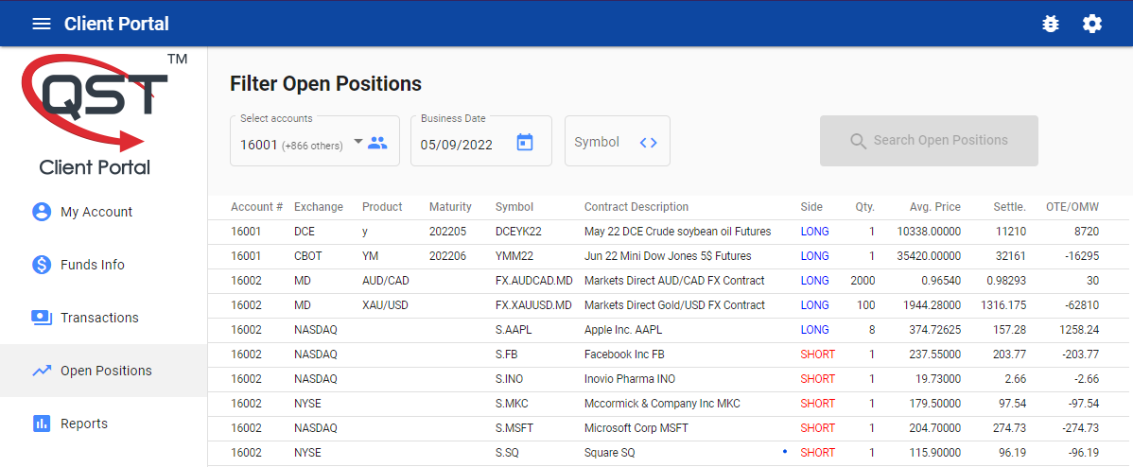Screen dimensions: 1133x467
Task: Sort by Symbol column header
Action: 514,206
